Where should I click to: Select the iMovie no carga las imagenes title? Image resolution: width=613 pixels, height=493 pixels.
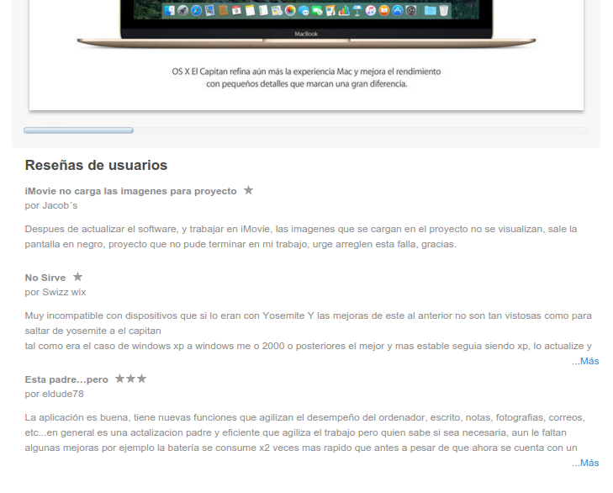[130, 191]
